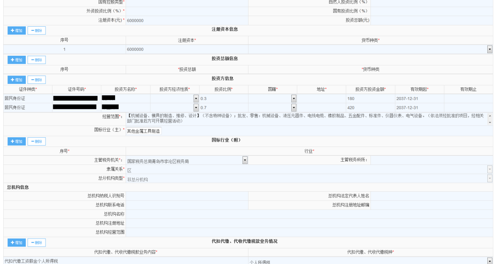Viewport: 497px width, 264px height.
Task: Expand the 隶属关系 dropdown arrow
Action: point(490,170)
